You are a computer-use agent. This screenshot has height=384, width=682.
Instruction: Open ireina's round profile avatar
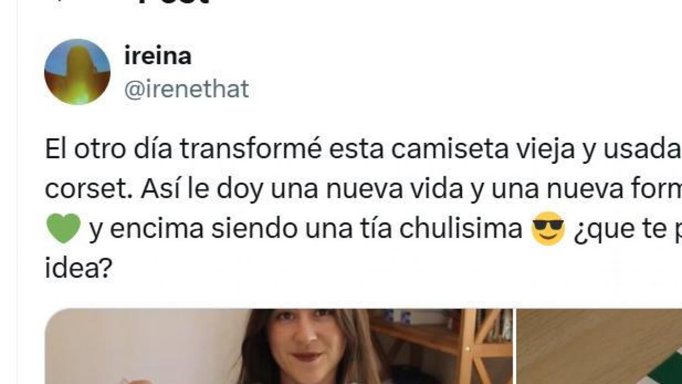[x=77, y=72]
